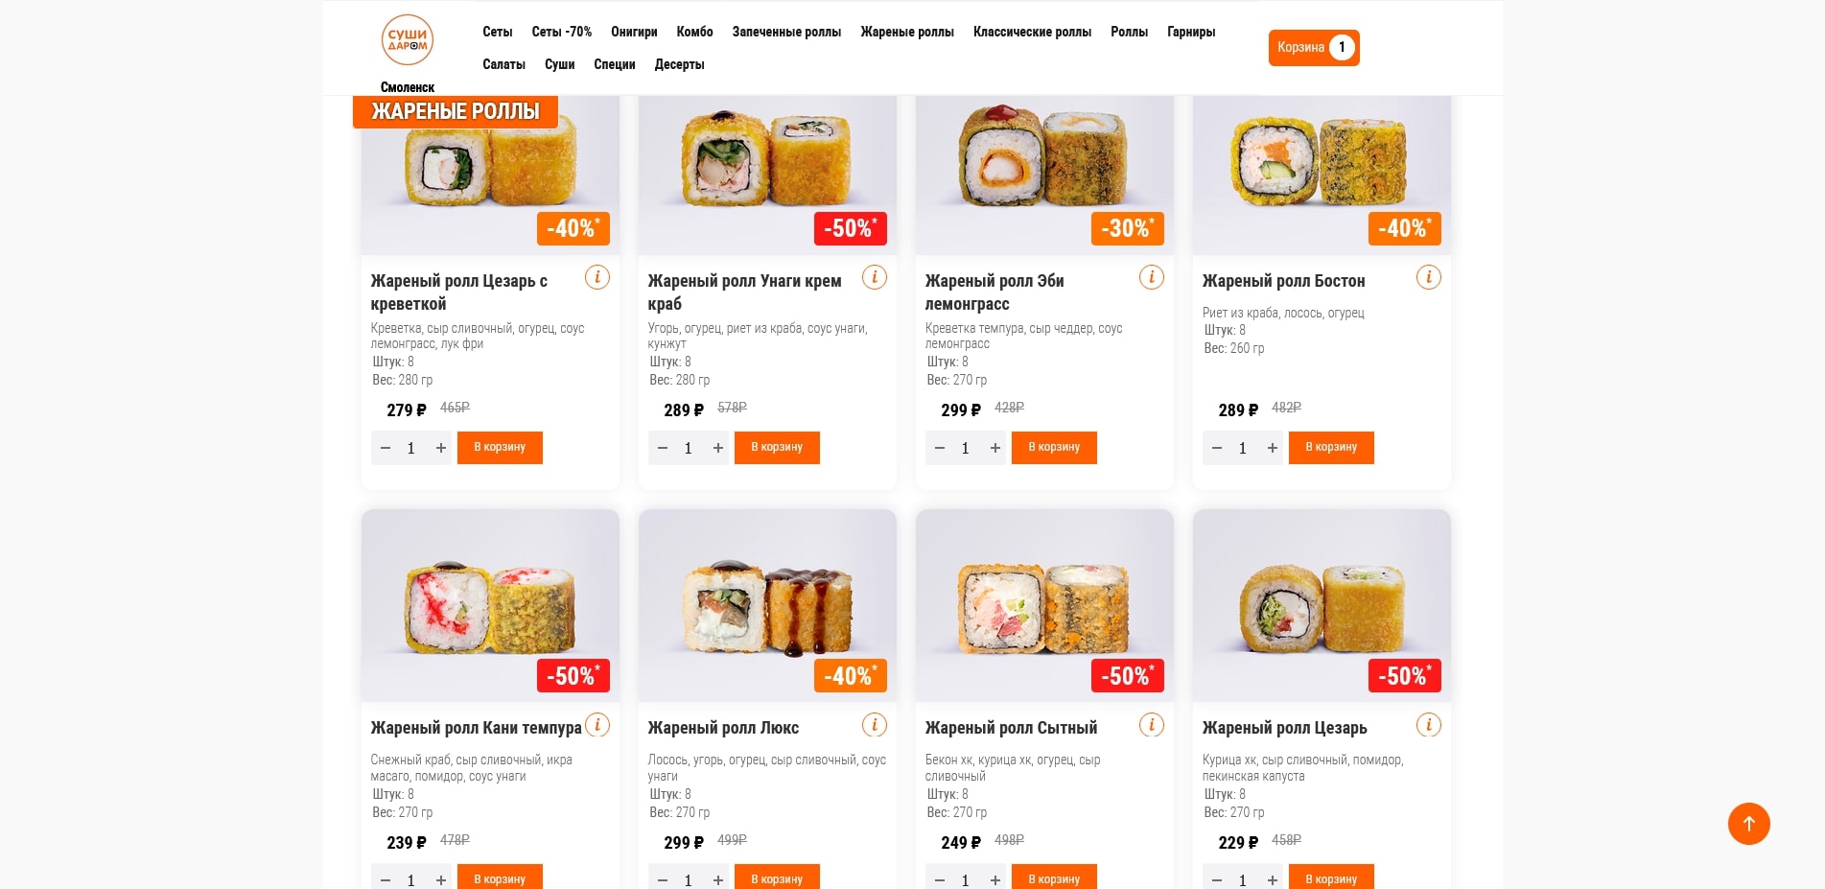Viewport: 1825px width, 889px height.
Task: Open info for Жареный ролл Цезарь с креветкой
Action: 597,278
